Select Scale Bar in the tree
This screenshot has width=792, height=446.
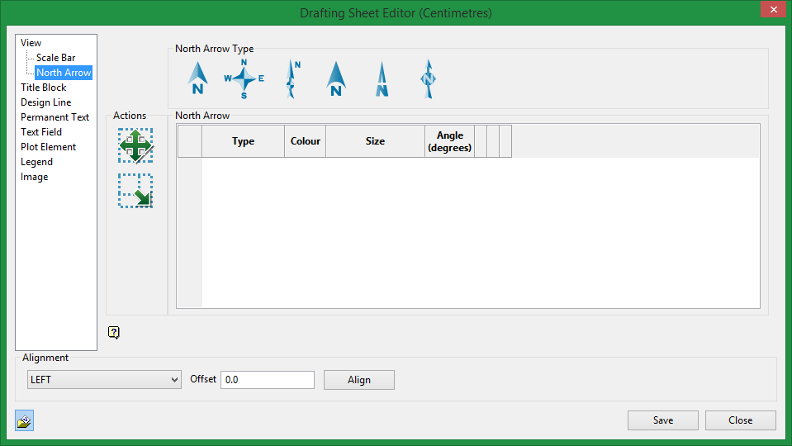[x=55, y=58]
